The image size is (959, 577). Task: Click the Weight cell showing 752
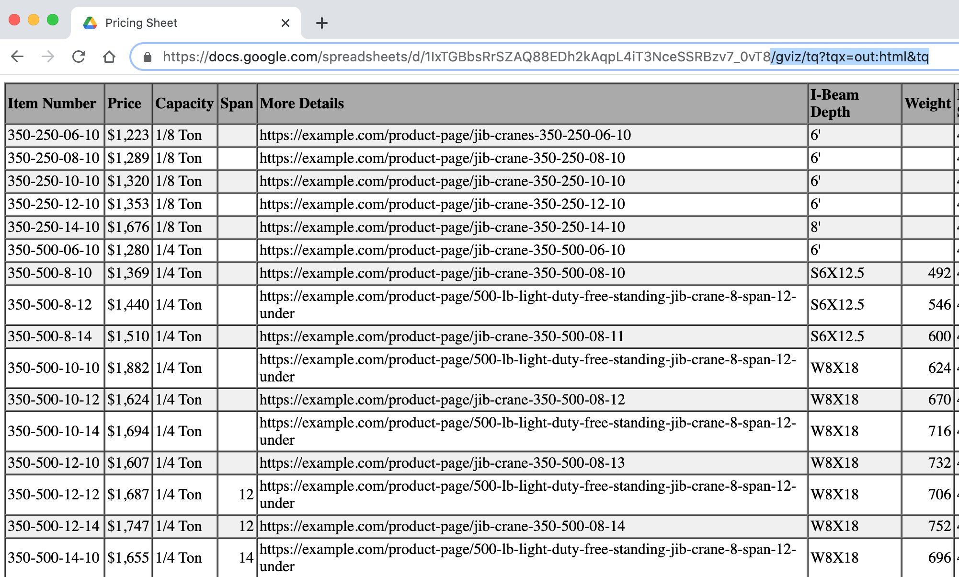(x=939, y=526)
